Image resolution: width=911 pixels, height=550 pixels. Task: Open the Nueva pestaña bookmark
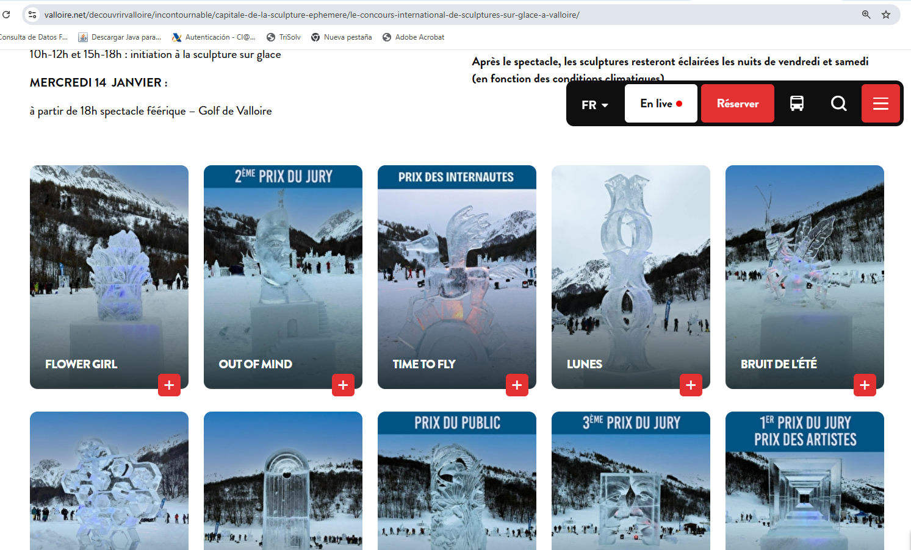pyautogui.click(x=341, y=37)
